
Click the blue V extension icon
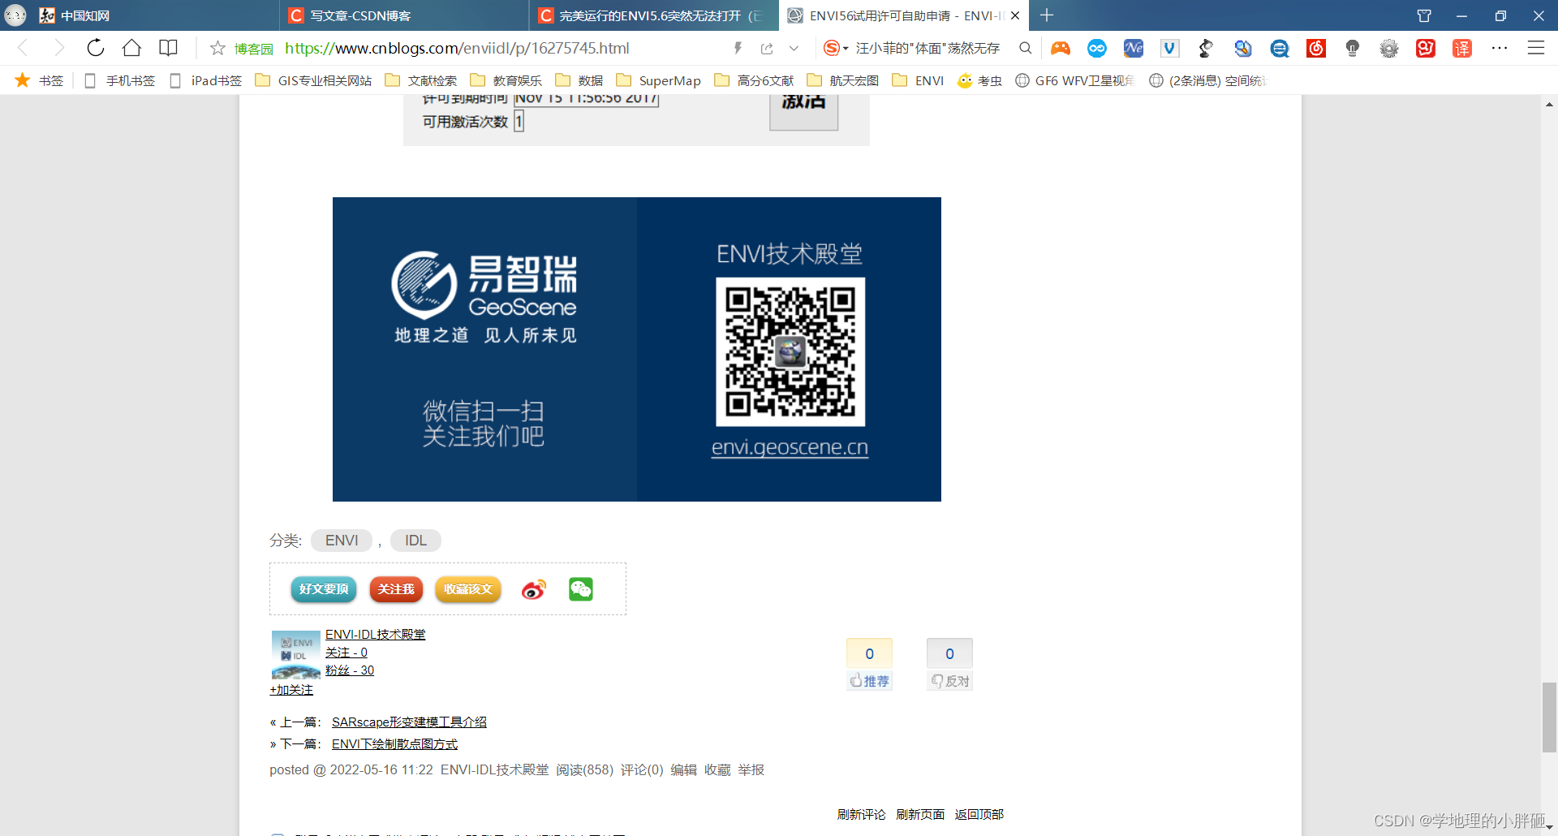(1169, 48)
